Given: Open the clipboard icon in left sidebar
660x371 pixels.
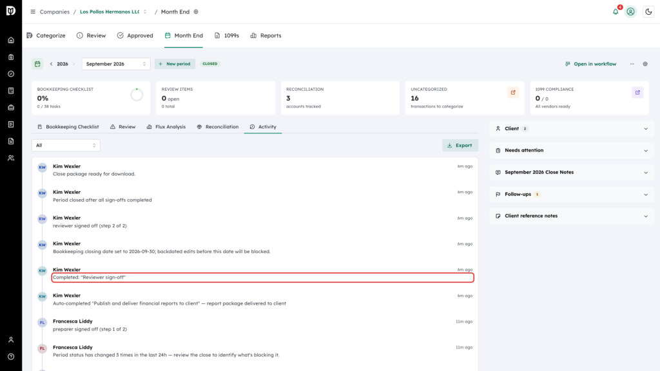Looking at the screenshot, I should tap(11, 57).
